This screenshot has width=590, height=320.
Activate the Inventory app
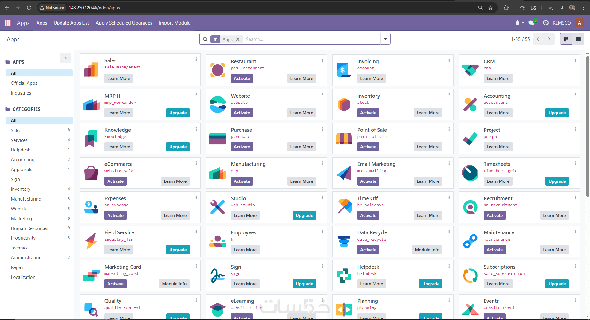(368, 113)
